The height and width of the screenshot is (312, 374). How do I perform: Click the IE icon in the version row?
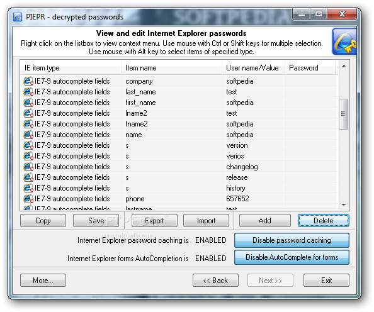[x=28, y=145]
